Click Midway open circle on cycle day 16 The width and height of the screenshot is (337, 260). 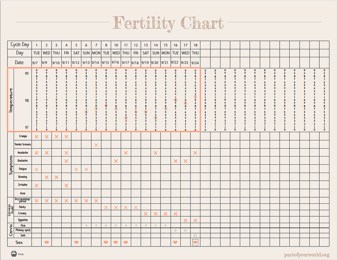[x=175, y=230]
